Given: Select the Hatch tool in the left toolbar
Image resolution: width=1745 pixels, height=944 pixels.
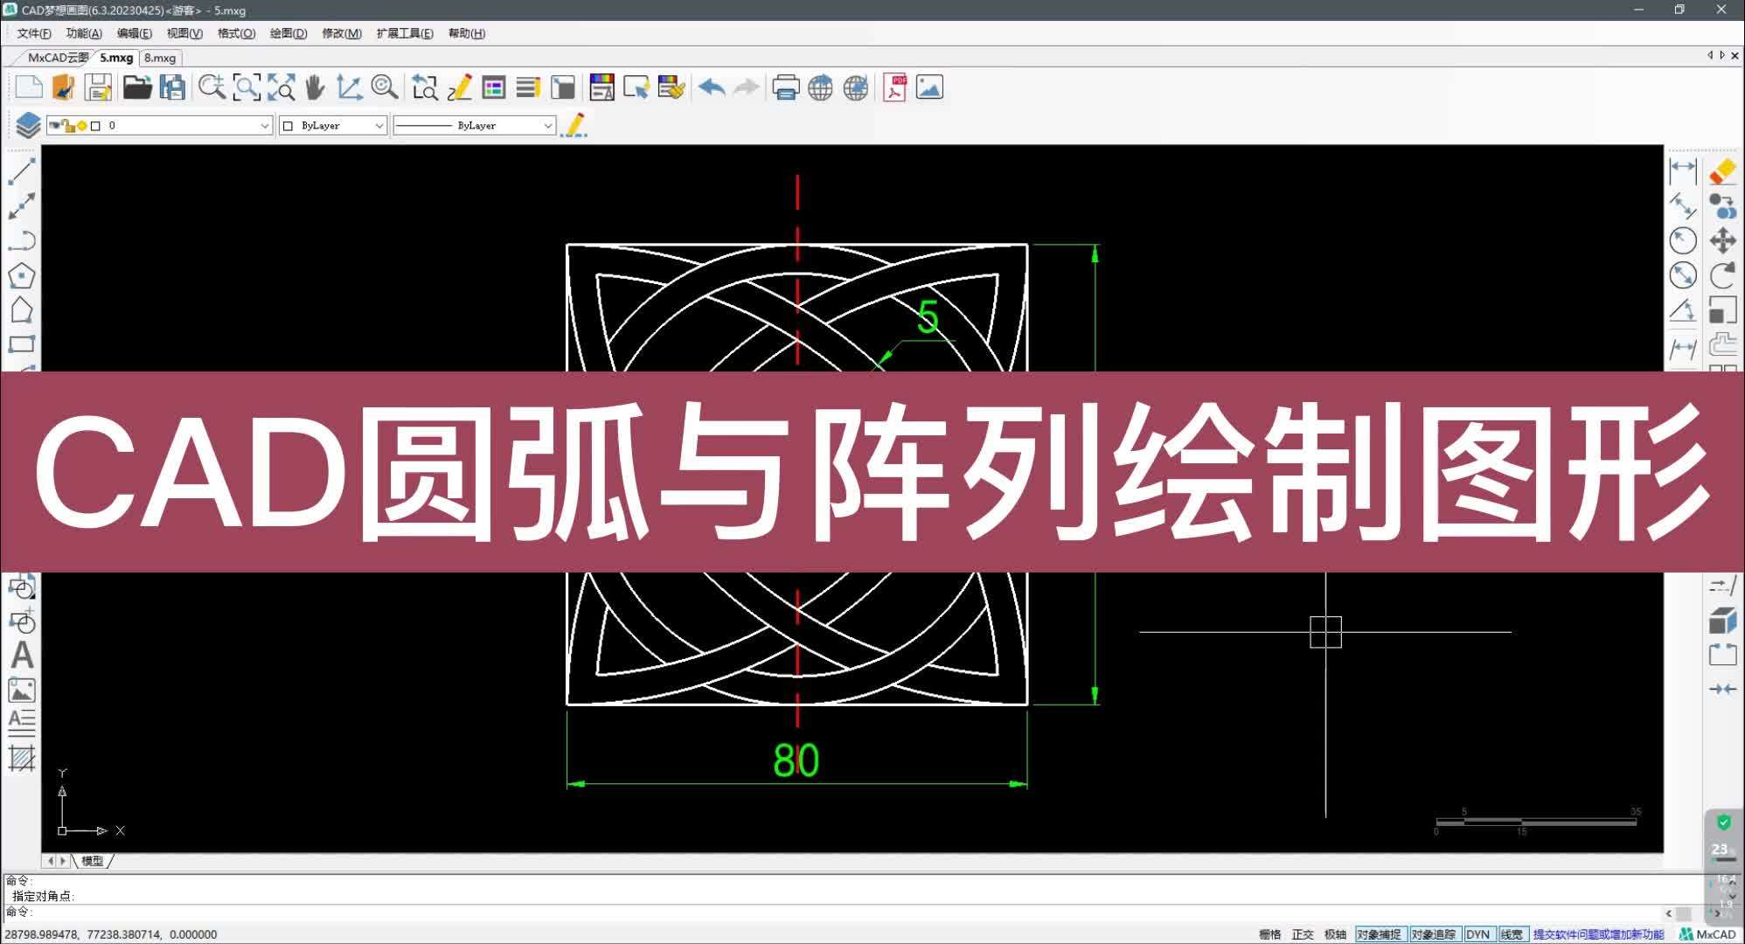Looking at the screenshot, I should 22,757.
